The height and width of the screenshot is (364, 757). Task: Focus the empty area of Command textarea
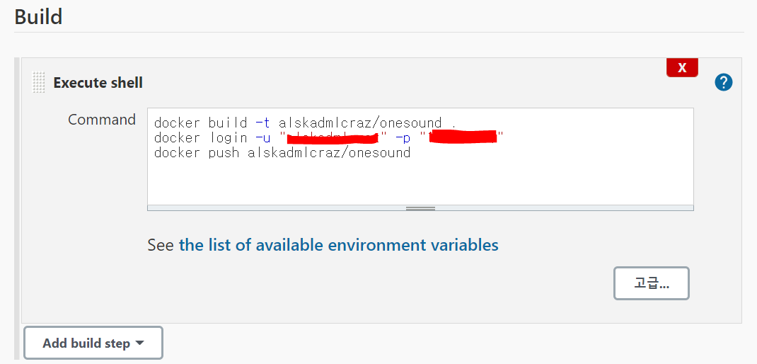420,183
